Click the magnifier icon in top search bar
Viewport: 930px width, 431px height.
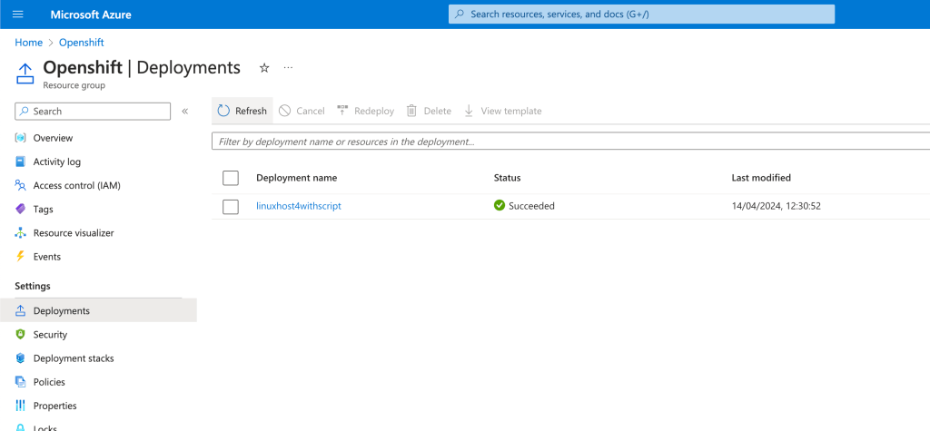(460, 15)
